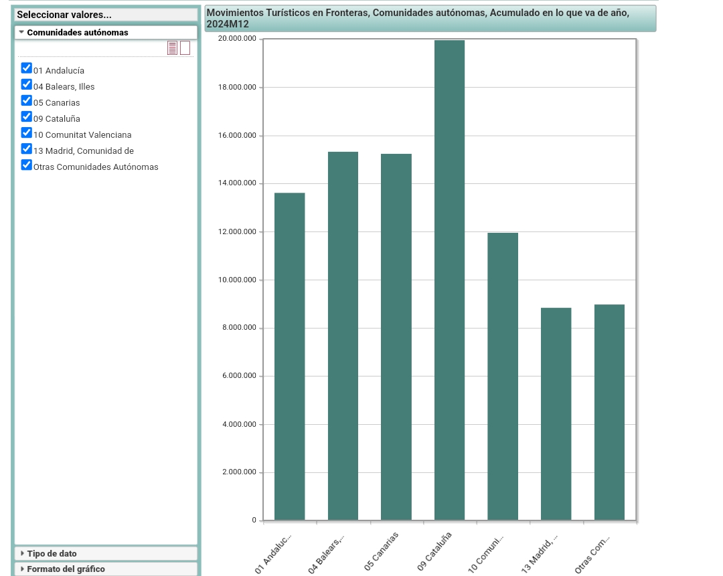Screen dimensions: 723x576
Task: Select the Andalucía bar in chart
Action: [x=289, y=357]
